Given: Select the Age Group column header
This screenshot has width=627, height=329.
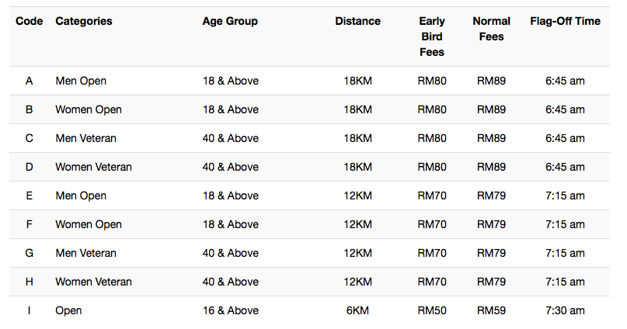Looking at the screenshot, I should (230, 21).
